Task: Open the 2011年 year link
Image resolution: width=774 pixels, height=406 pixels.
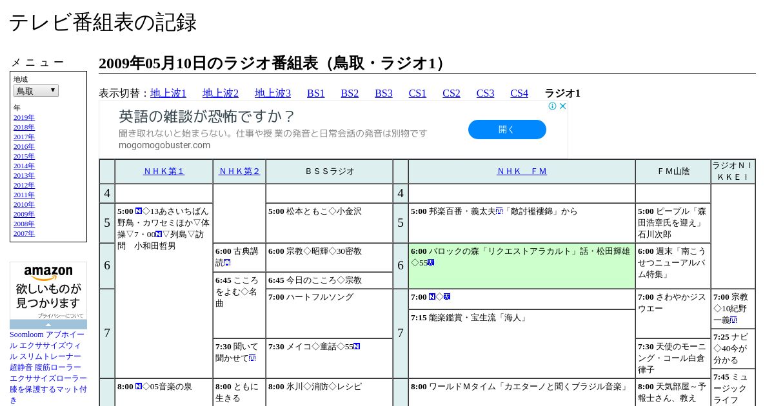Action: point(24,195)
